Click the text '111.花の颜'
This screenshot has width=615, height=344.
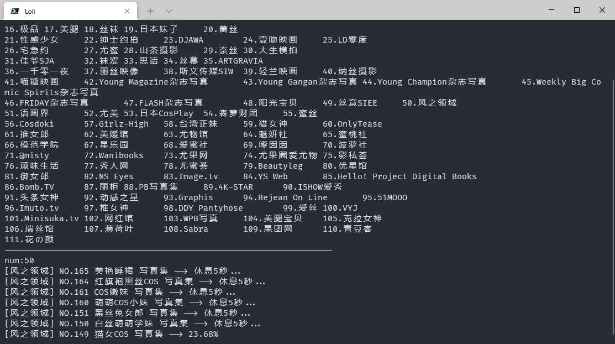(x=29, y=239)
